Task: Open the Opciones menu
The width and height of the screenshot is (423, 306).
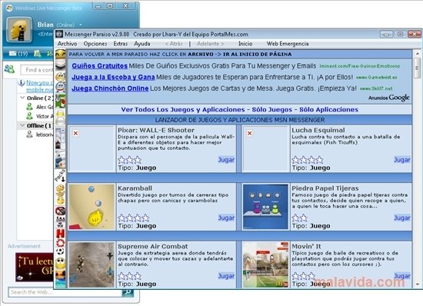Action: [x=95, y=44]
